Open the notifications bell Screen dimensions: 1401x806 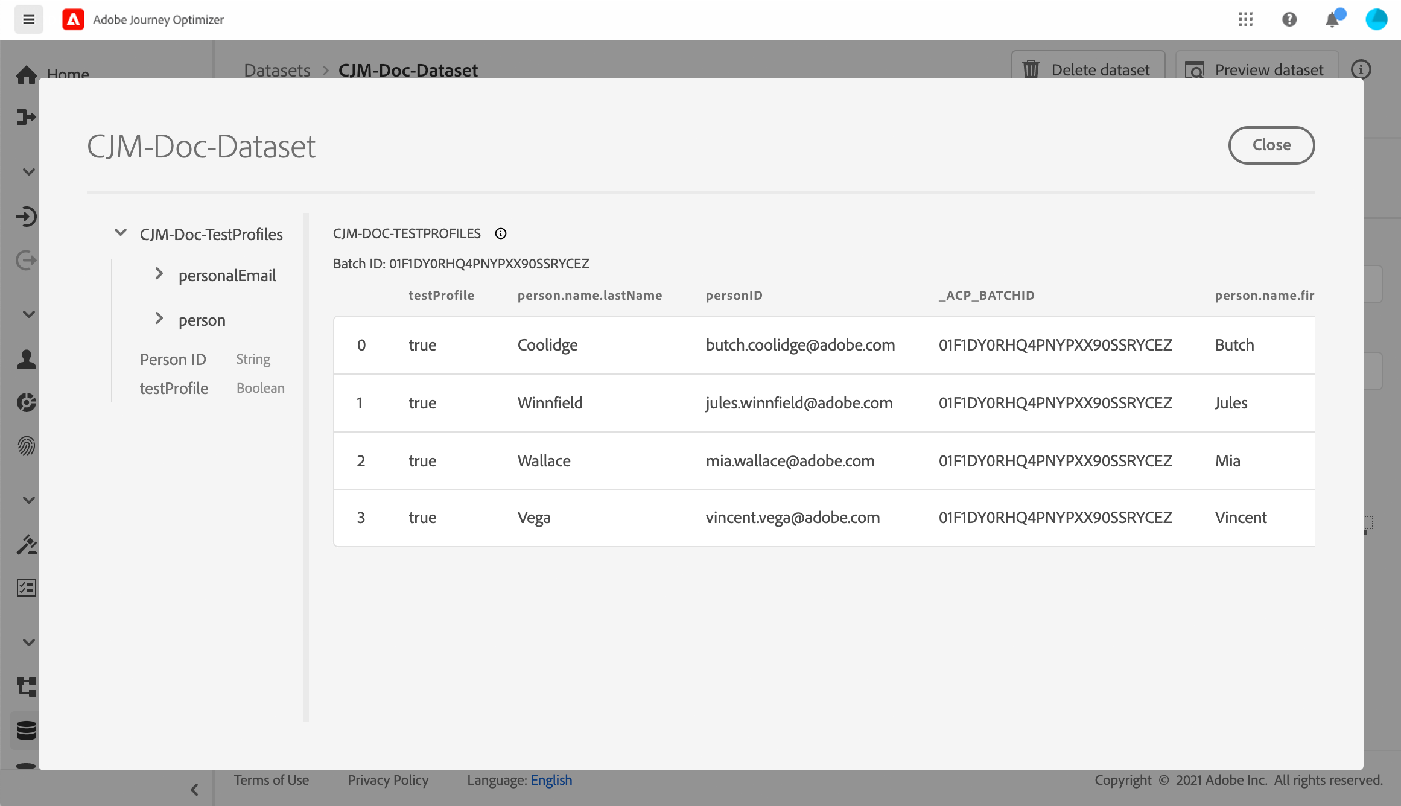point(1332,20)
